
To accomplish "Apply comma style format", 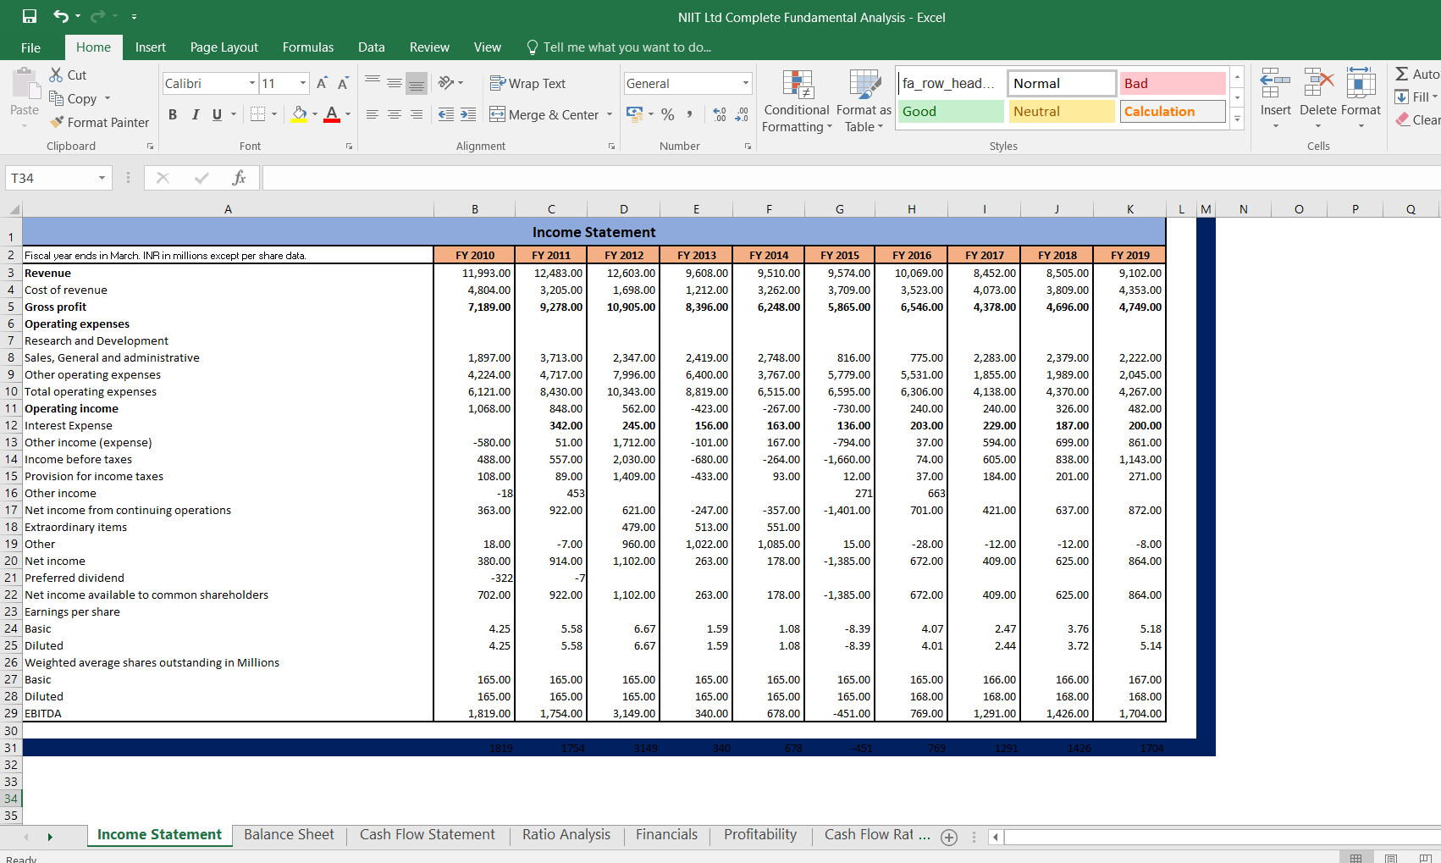I will 689,114.
